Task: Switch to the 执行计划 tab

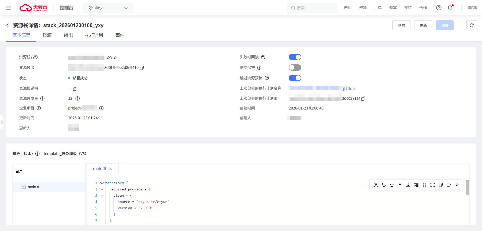Action: pos(94,35)
